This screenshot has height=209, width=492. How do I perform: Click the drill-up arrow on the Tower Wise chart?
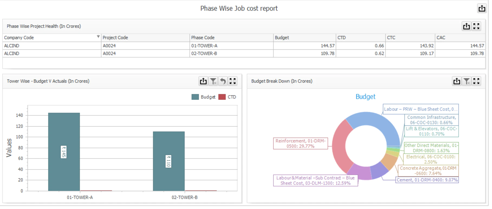coord(223,81)
